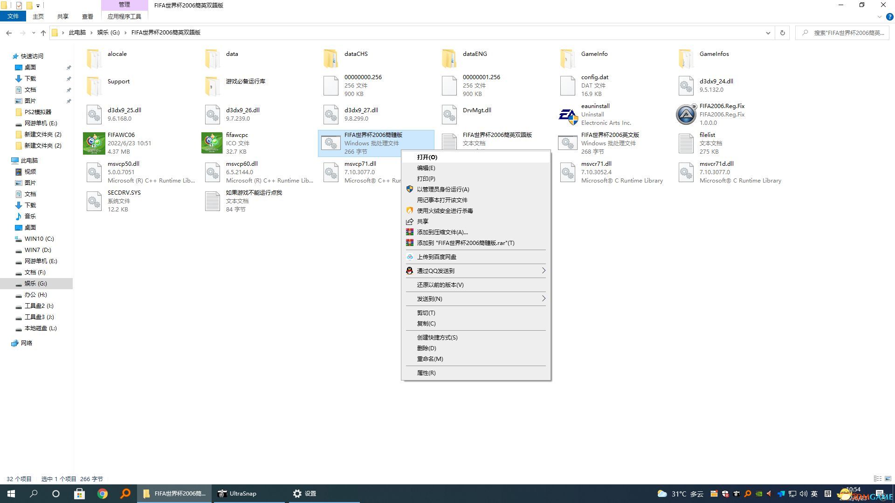Select 网络 in the navigation pane
Viewport: 895px width, 503px height.
coord(27,343)
